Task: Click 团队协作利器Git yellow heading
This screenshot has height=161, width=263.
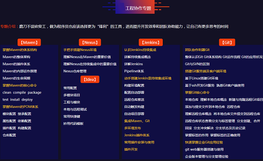Action: 197,50
